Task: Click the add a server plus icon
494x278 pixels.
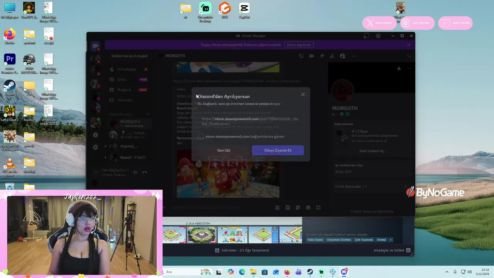Action: [x=95, y=135]
